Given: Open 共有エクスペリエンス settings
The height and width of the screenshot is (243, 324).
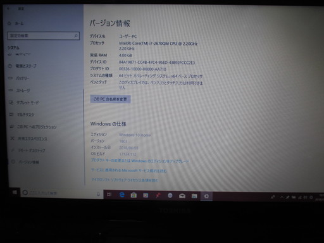Looking at the screenshot, I should [x=32, y=139].
